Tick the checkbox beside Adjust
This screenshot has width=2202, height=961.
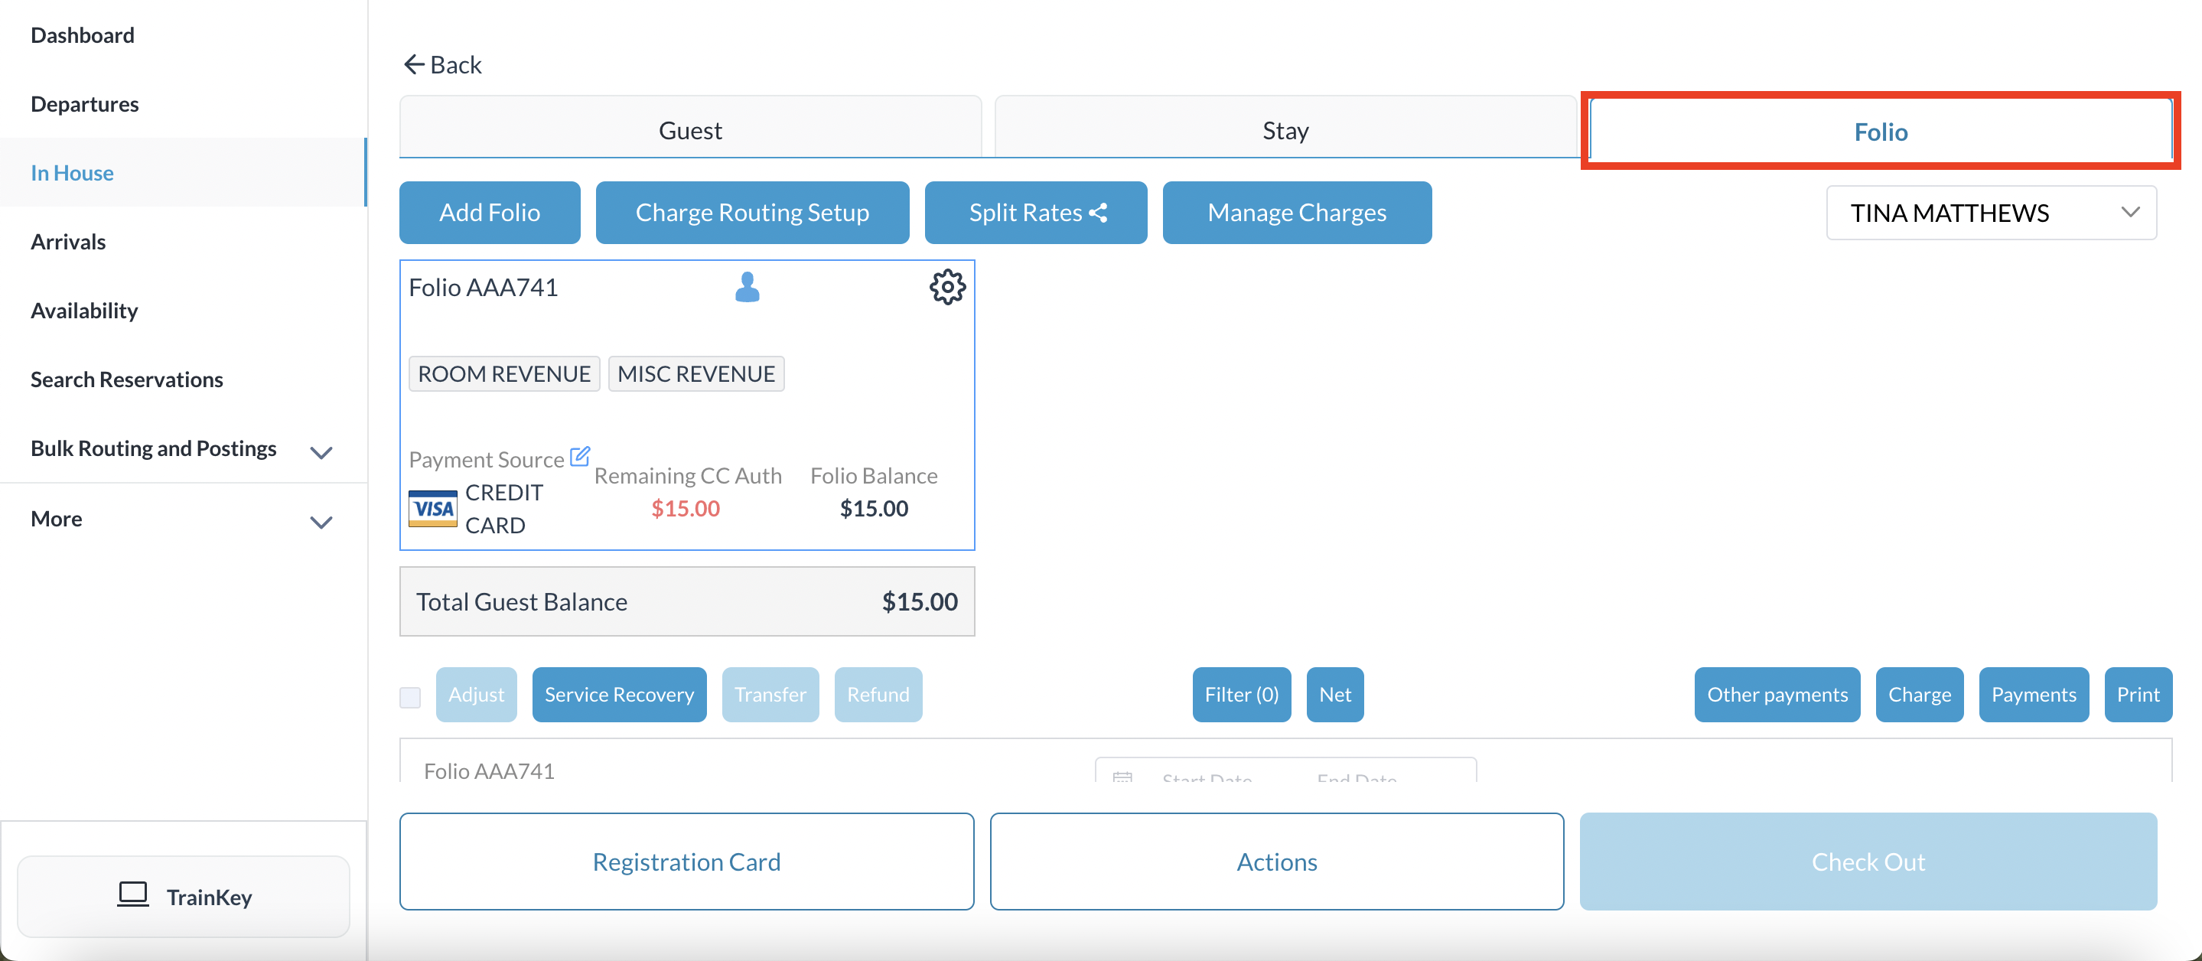[410, 697]
